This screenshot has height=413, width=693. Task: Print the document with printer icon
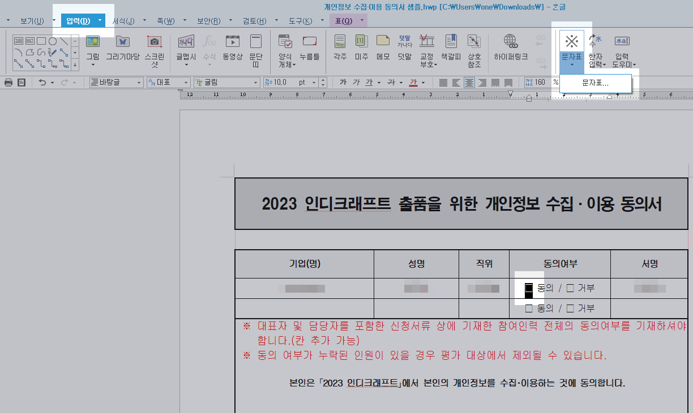click(8, 82)
